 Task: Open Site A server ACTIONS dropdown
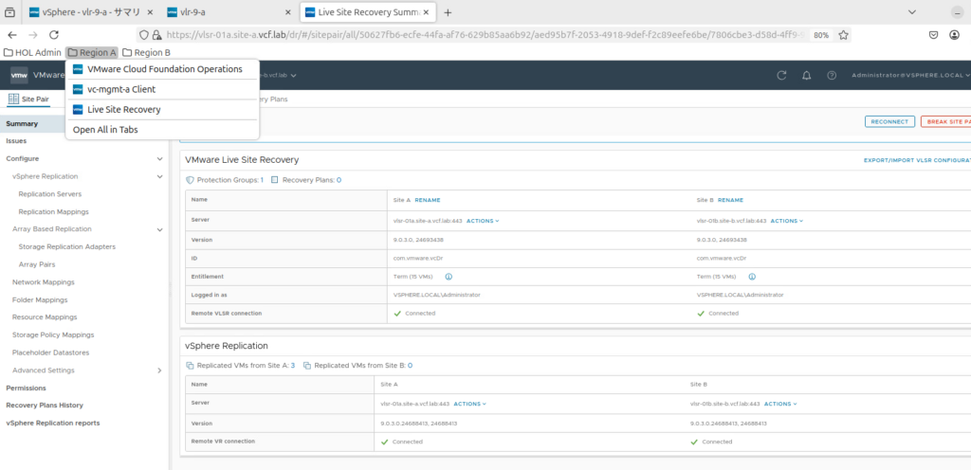[483, 221]
